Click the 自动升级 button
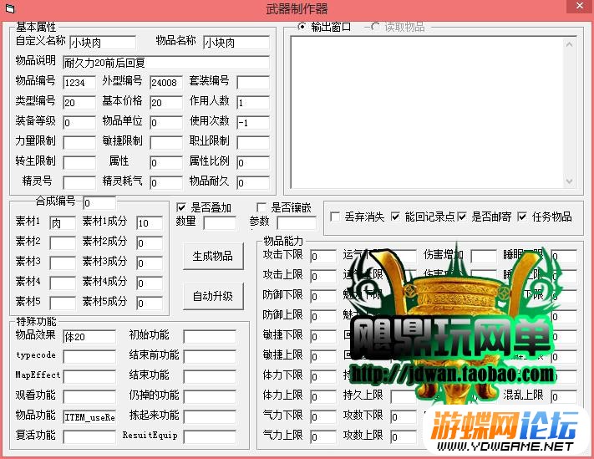Image resolution: width=594 pixels, height=459 pixels. click(x=213, y=296)
